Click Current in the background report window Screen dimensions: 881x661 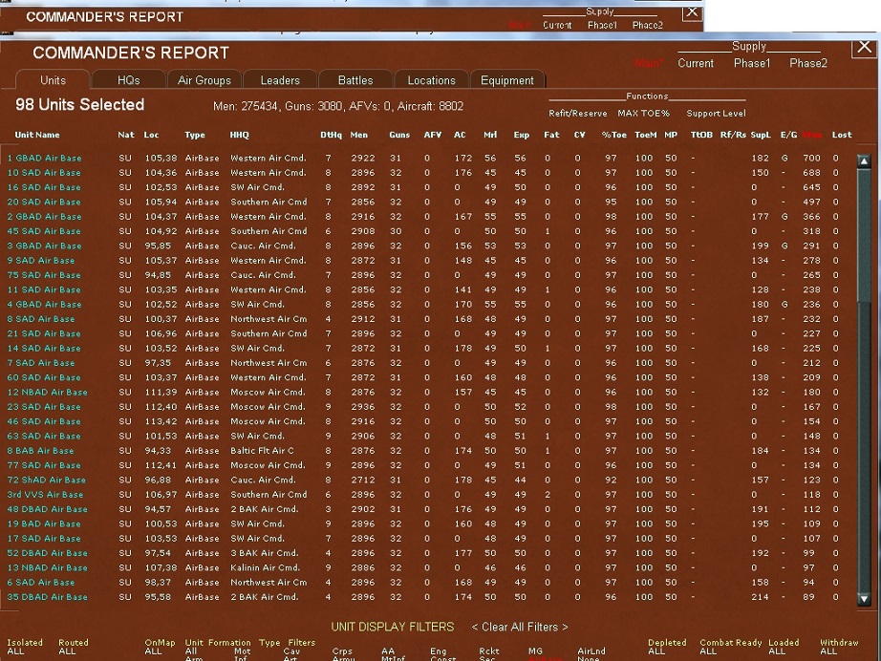[557, 25]
